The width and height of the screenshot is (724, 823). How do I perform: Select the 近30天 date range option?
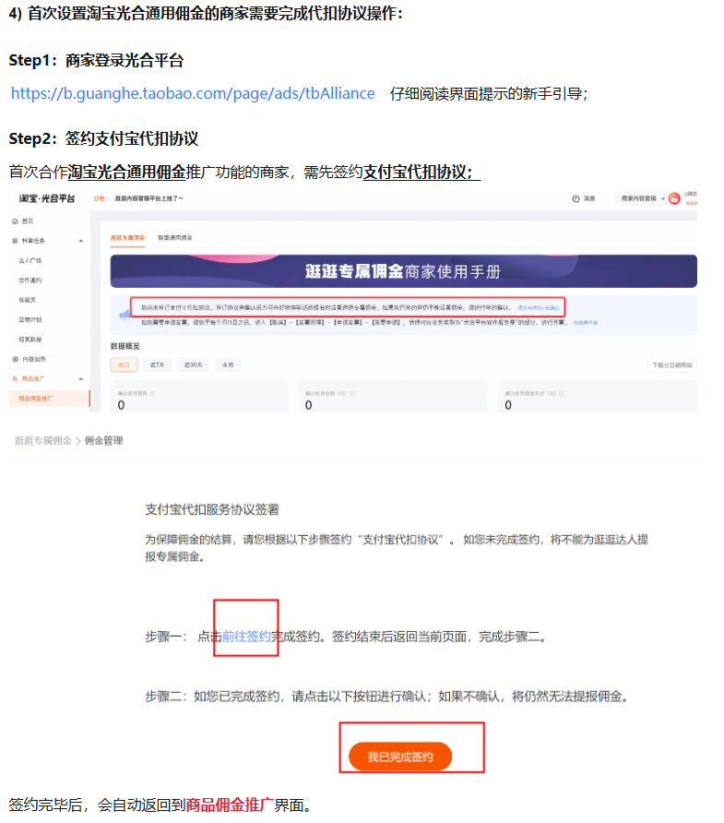coord(194,365)
